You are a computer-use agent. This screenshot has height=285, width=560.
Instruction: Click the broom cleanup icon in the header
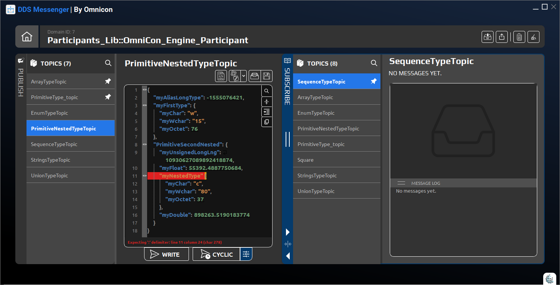[x=533, y=37]
